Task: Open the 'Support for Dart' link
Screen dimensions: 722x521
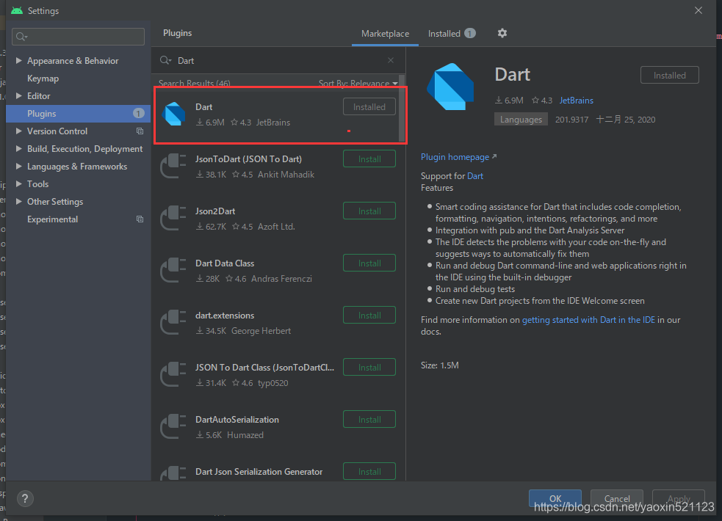Action: [x=475, y=176]
